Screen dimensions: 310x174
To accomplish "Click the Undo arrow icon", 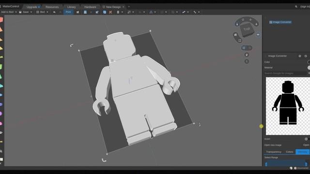I will pyautogui.click(x=54, y=12).
